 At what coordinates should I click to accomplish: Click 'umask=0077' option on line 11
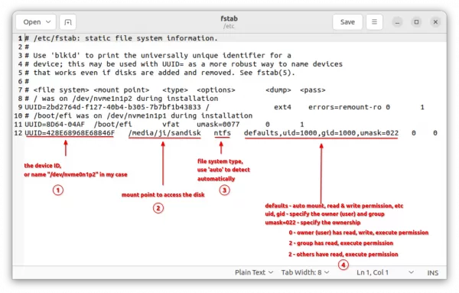pyautogui.click(x=218, y=125)
